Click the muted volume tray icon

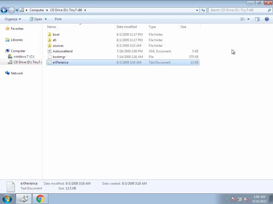click(x=246, y=199)
